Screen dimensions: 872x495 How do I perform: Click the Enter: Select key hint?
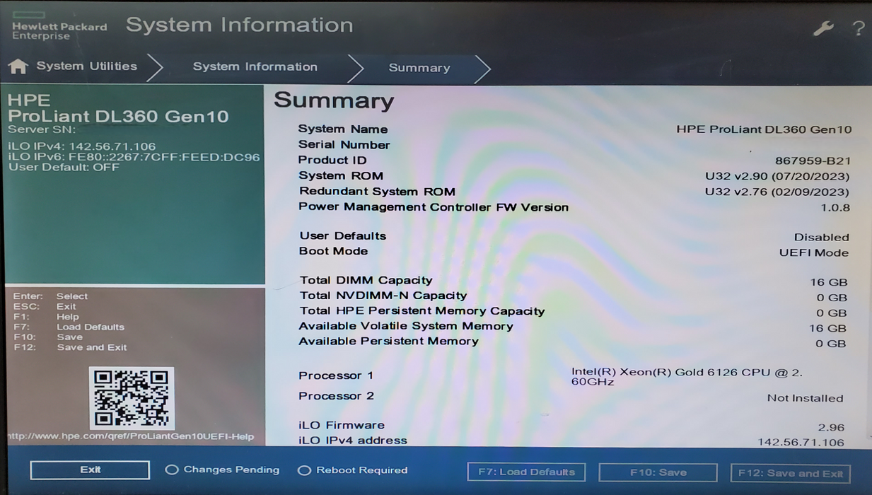click(50, 296)
